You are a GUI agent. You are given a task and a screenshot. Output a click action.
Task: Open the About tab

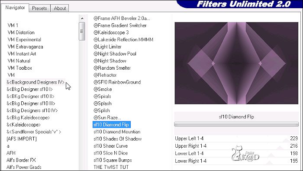point(60,8)
